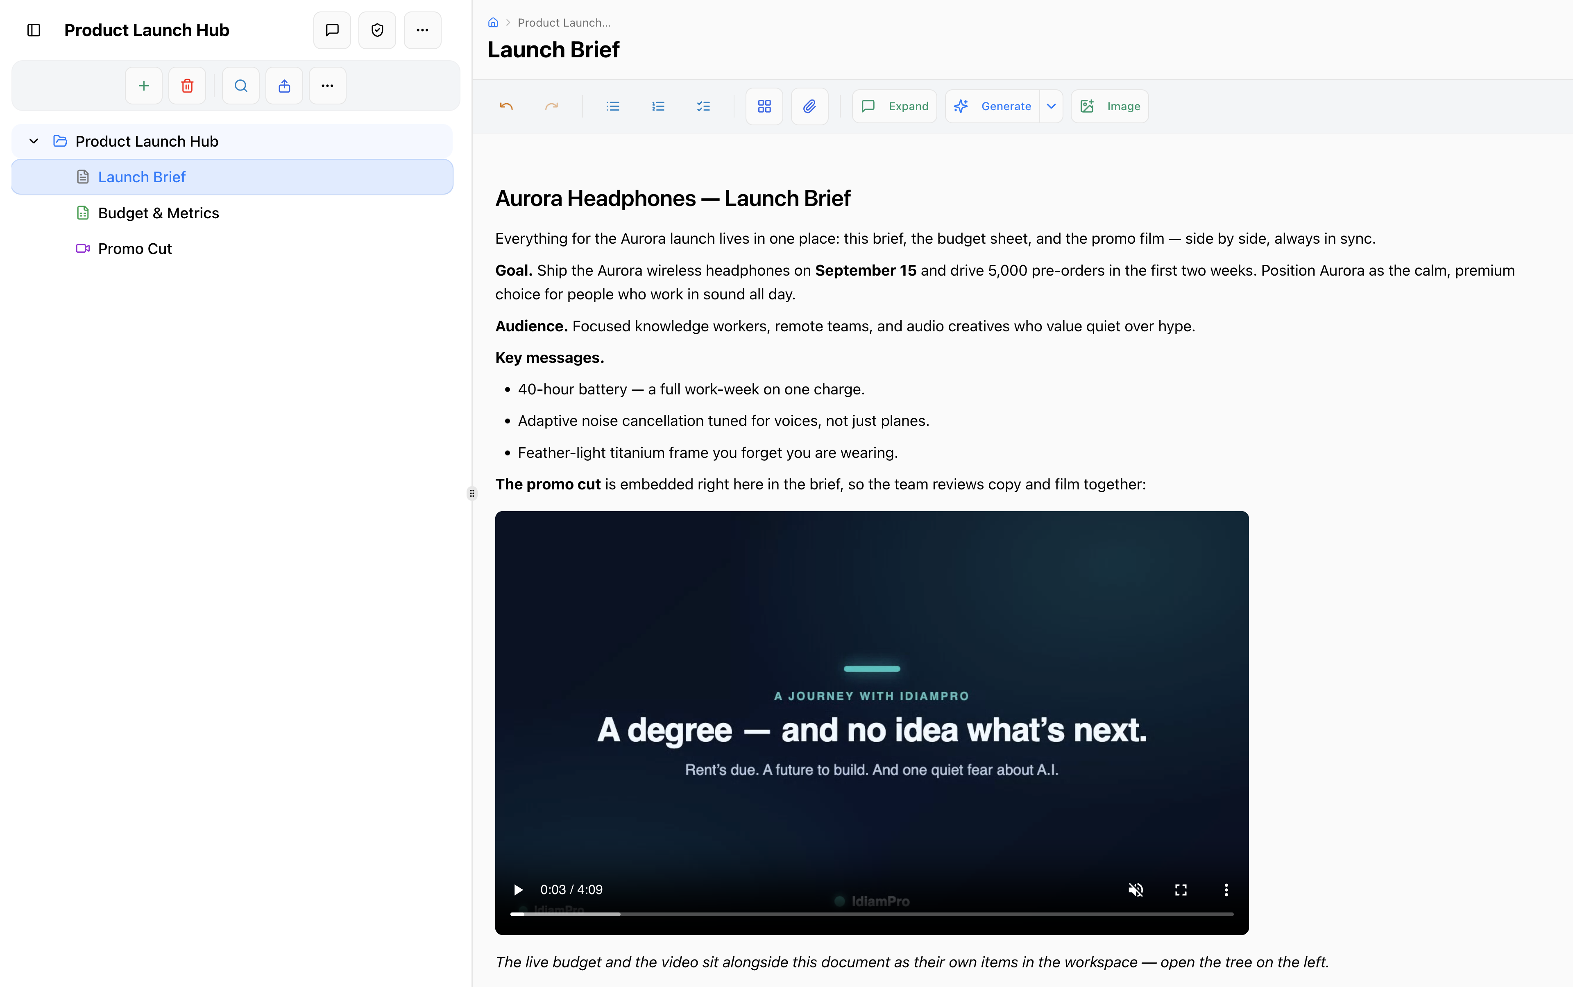Click the 'Key messages.' text

[x=550, y=358]
